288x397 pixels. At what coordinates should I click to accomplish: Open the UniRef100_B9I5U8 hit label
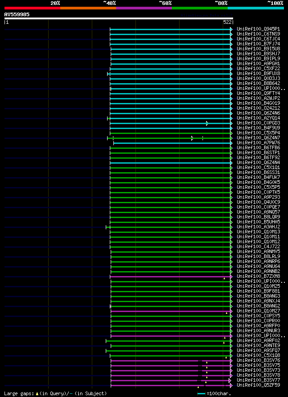tap(258, 49)
